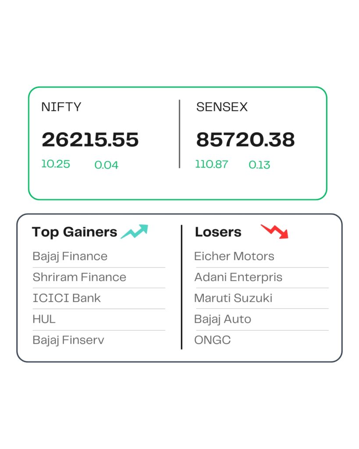
Task: Select ICICI Bank from top gainers
Action: coord(67,298)
